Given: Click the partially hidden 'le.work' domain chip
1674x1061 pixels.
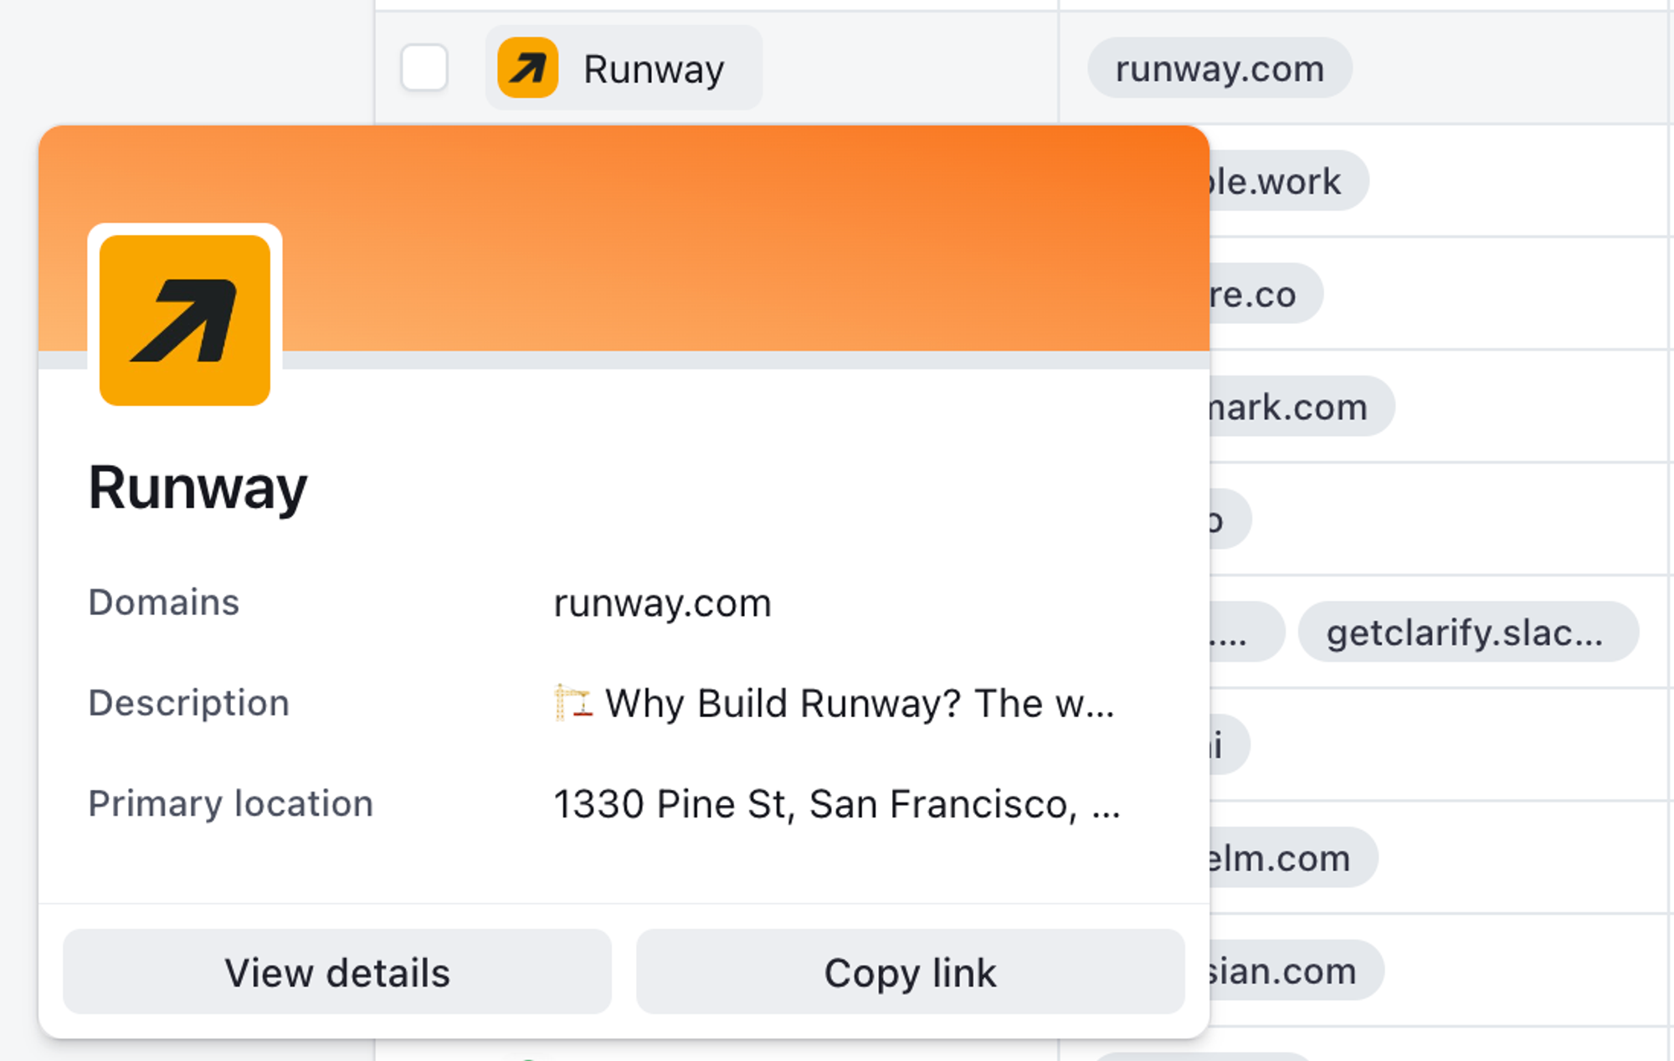Looking at the screenshot, I should (x=1281, y=182).
